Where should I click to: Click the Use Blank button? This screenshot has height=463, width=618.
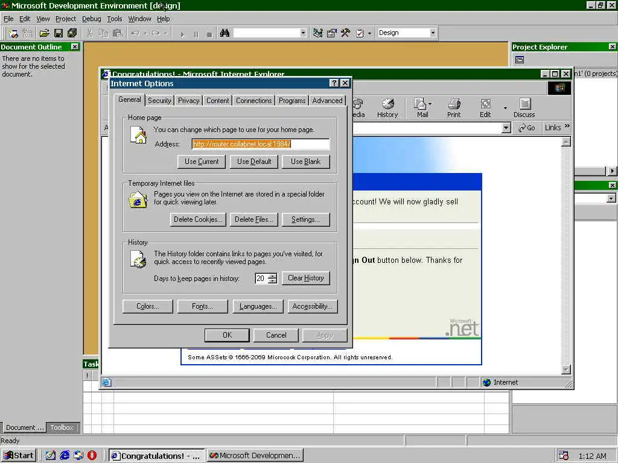point(306,162)
